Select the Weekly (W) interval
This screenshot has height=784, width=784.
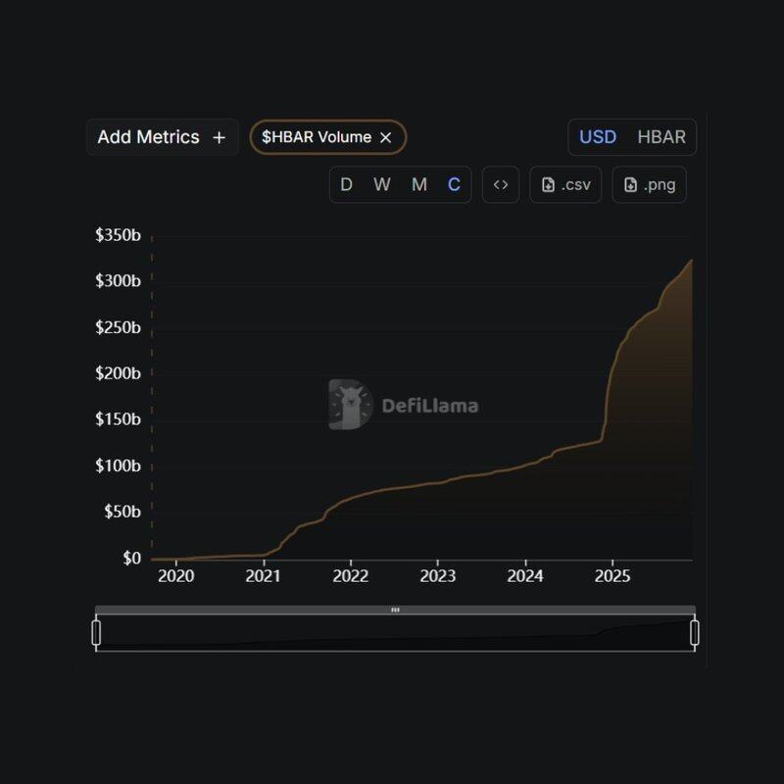pos(382,184)
